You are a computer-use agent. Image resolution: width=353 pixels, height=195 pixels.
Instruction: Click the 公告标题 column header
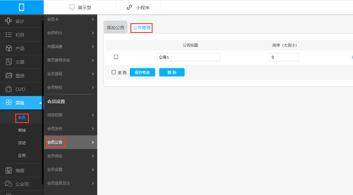[190, 45]
